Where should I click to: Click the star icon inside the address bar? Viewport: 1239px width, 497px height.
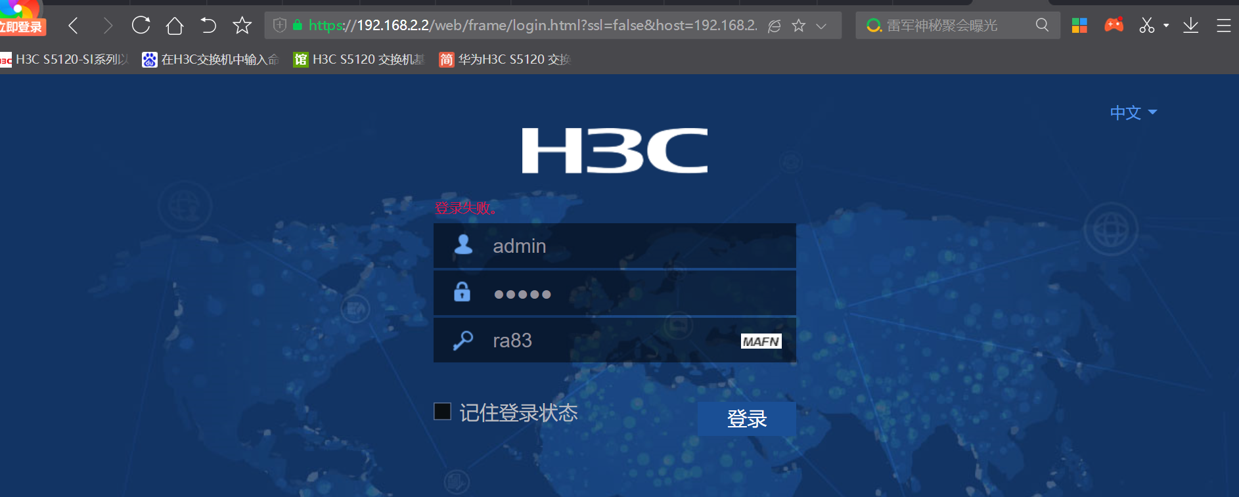(x=799, y=26)
